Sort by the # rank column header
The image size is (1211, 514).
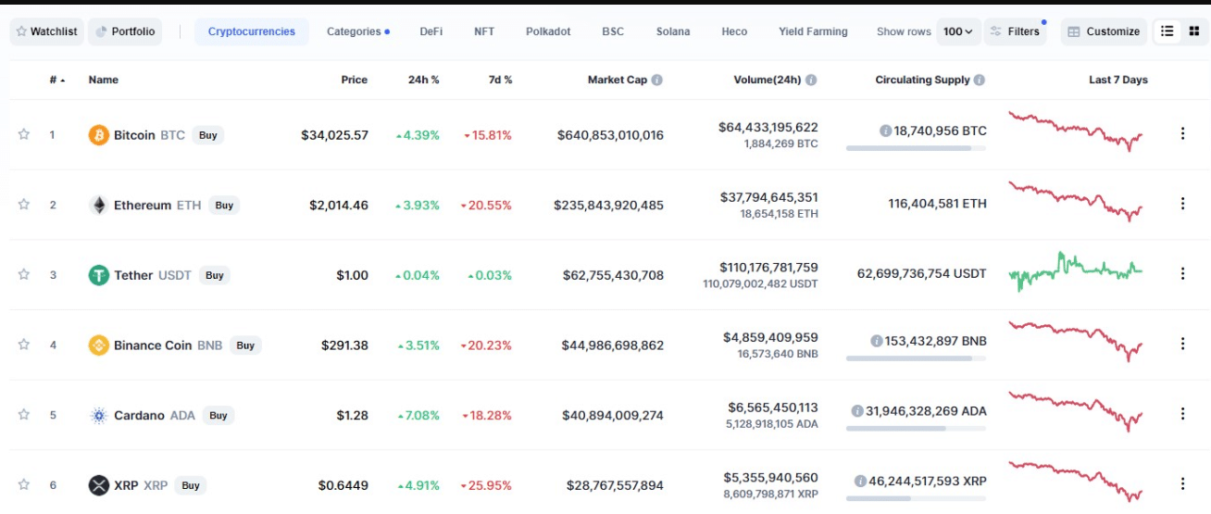click(x=56, y=80)
